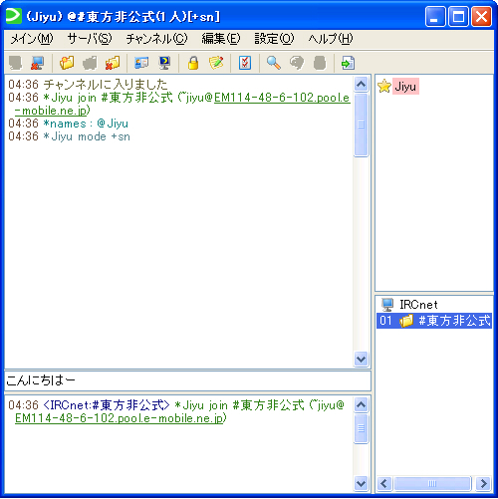Open the メイン(M) menu

coord(32,39)
